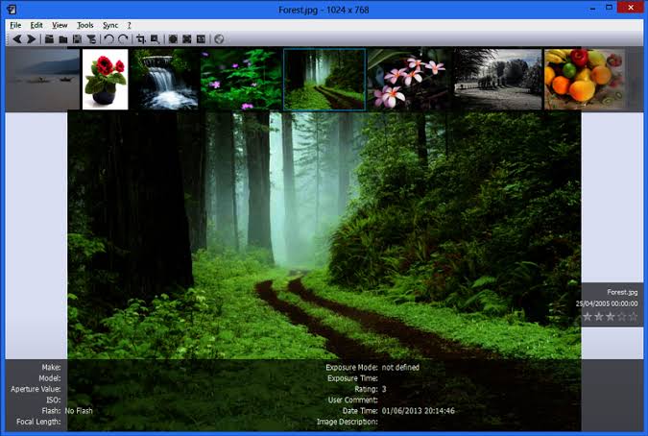648x436 pixels.
Task: Open the Tools menu
Action: tap(85, 24)
